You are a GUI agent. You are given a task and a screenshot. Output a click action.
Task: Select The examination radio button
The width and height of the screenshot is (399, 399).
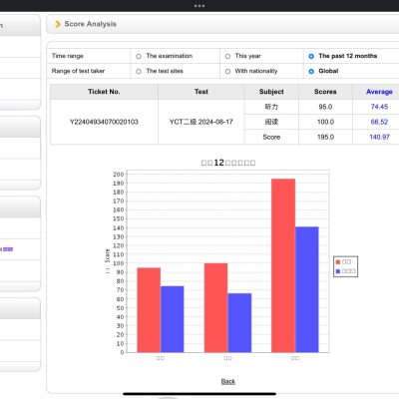tap(139, 56)
